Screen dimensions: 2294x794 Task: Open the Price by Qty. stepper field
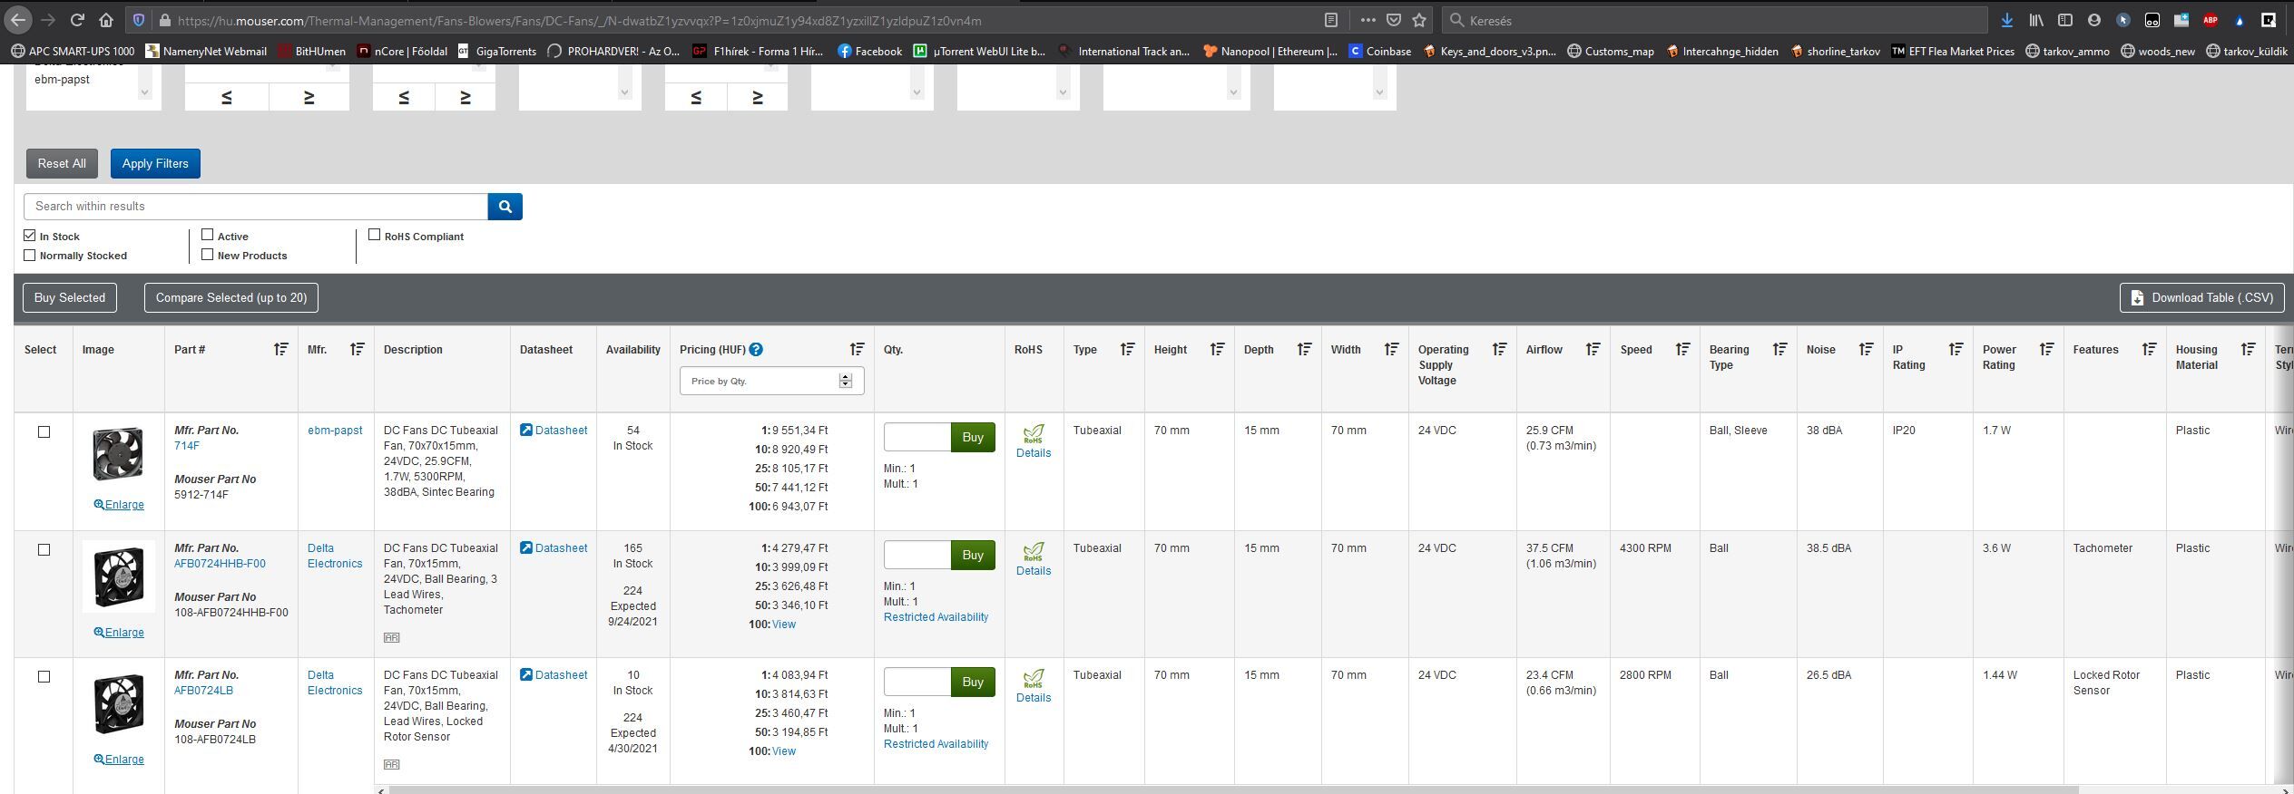click(771, 381)
